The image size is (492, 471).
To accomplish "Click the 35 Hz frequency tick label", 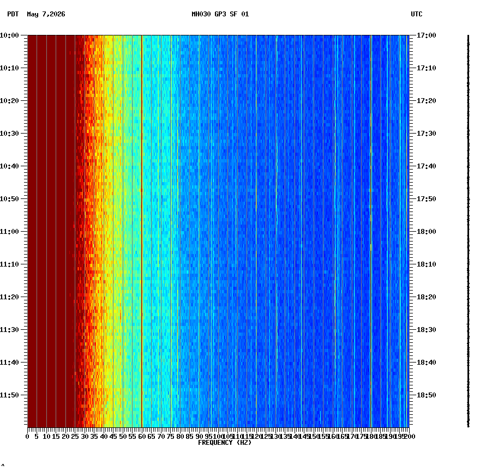I will pos(94,437).
